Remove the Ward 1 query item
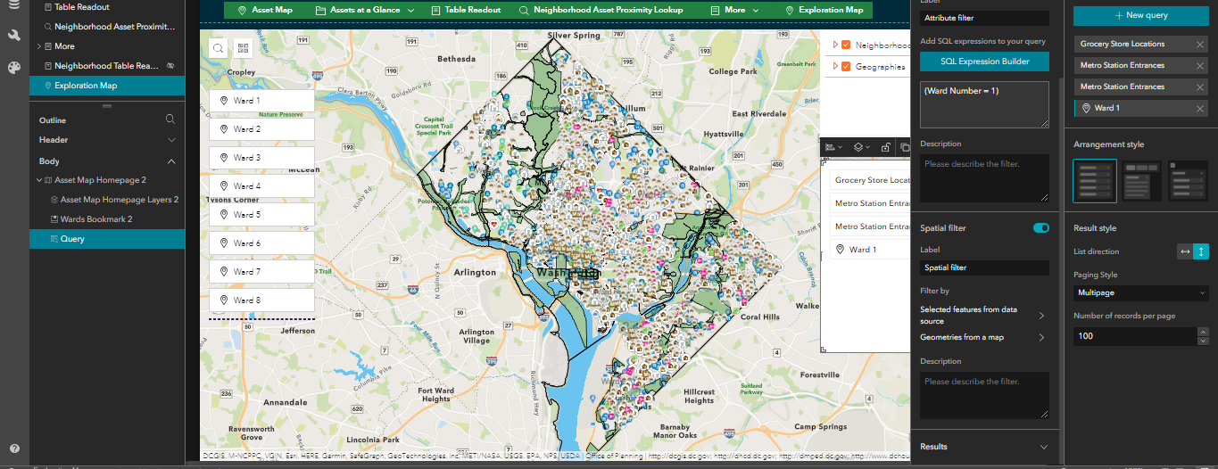Screen dimensions: 1218x469 point(1200,108)
